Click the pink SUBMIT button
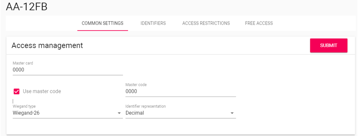The width and height of the screenshot is (358, 136). pyautogui.click(x=328, y=46)
